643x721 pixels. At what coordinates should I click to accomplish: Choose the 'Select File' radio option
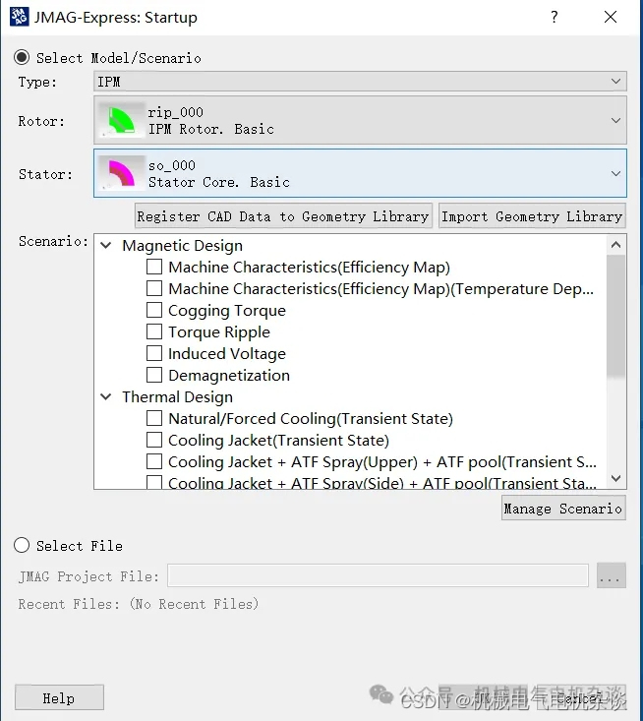22,545
